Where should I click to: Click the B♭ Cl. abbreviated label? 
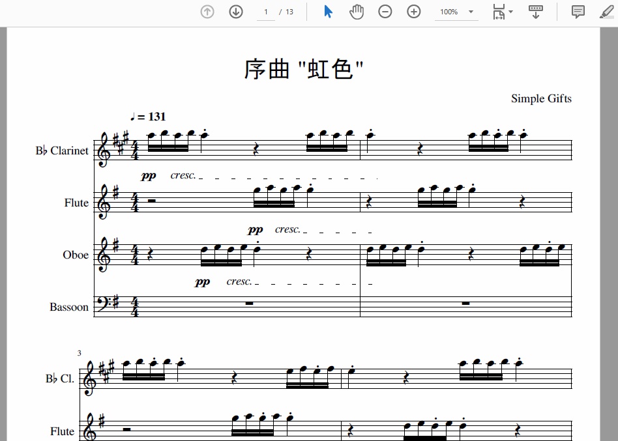coord(60,378)
